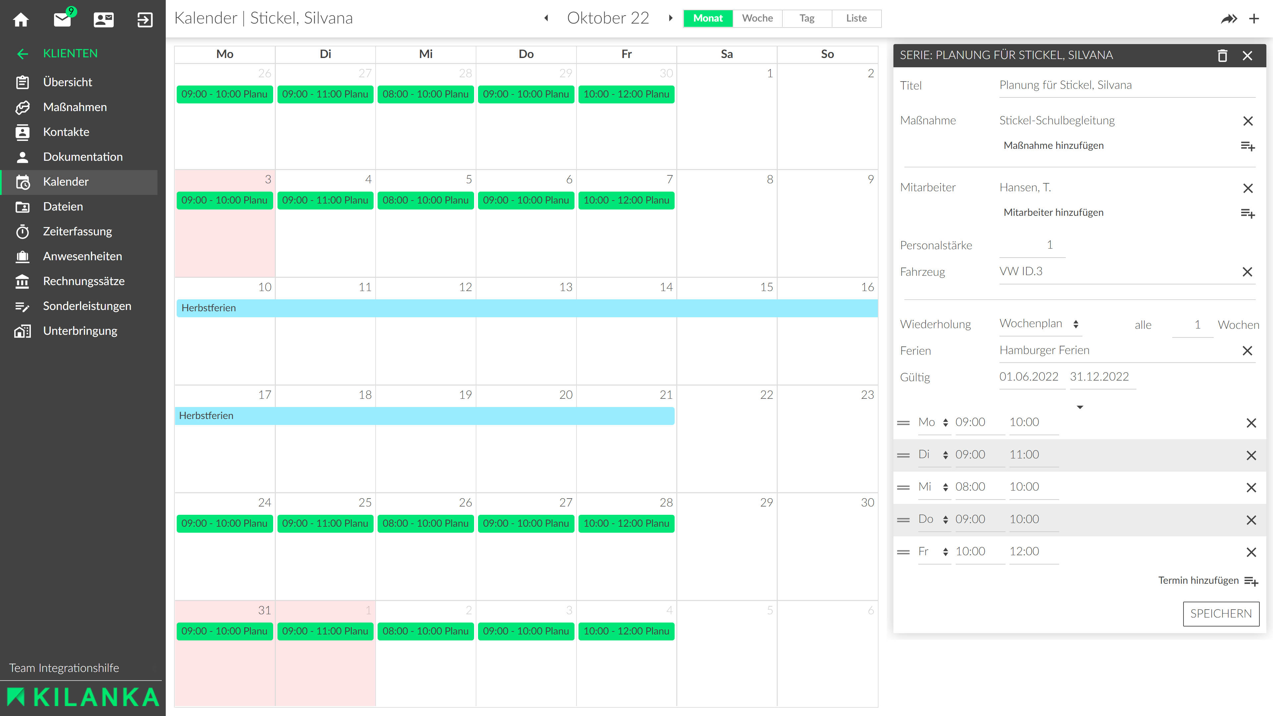Click Mitarbeiter hinzufügen text

[x=1053, y=212]
